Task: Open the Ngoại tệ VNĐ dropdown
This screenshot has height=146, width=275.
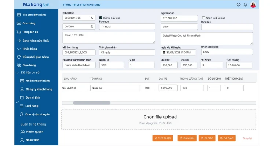Action: click(x=111, y=65)
